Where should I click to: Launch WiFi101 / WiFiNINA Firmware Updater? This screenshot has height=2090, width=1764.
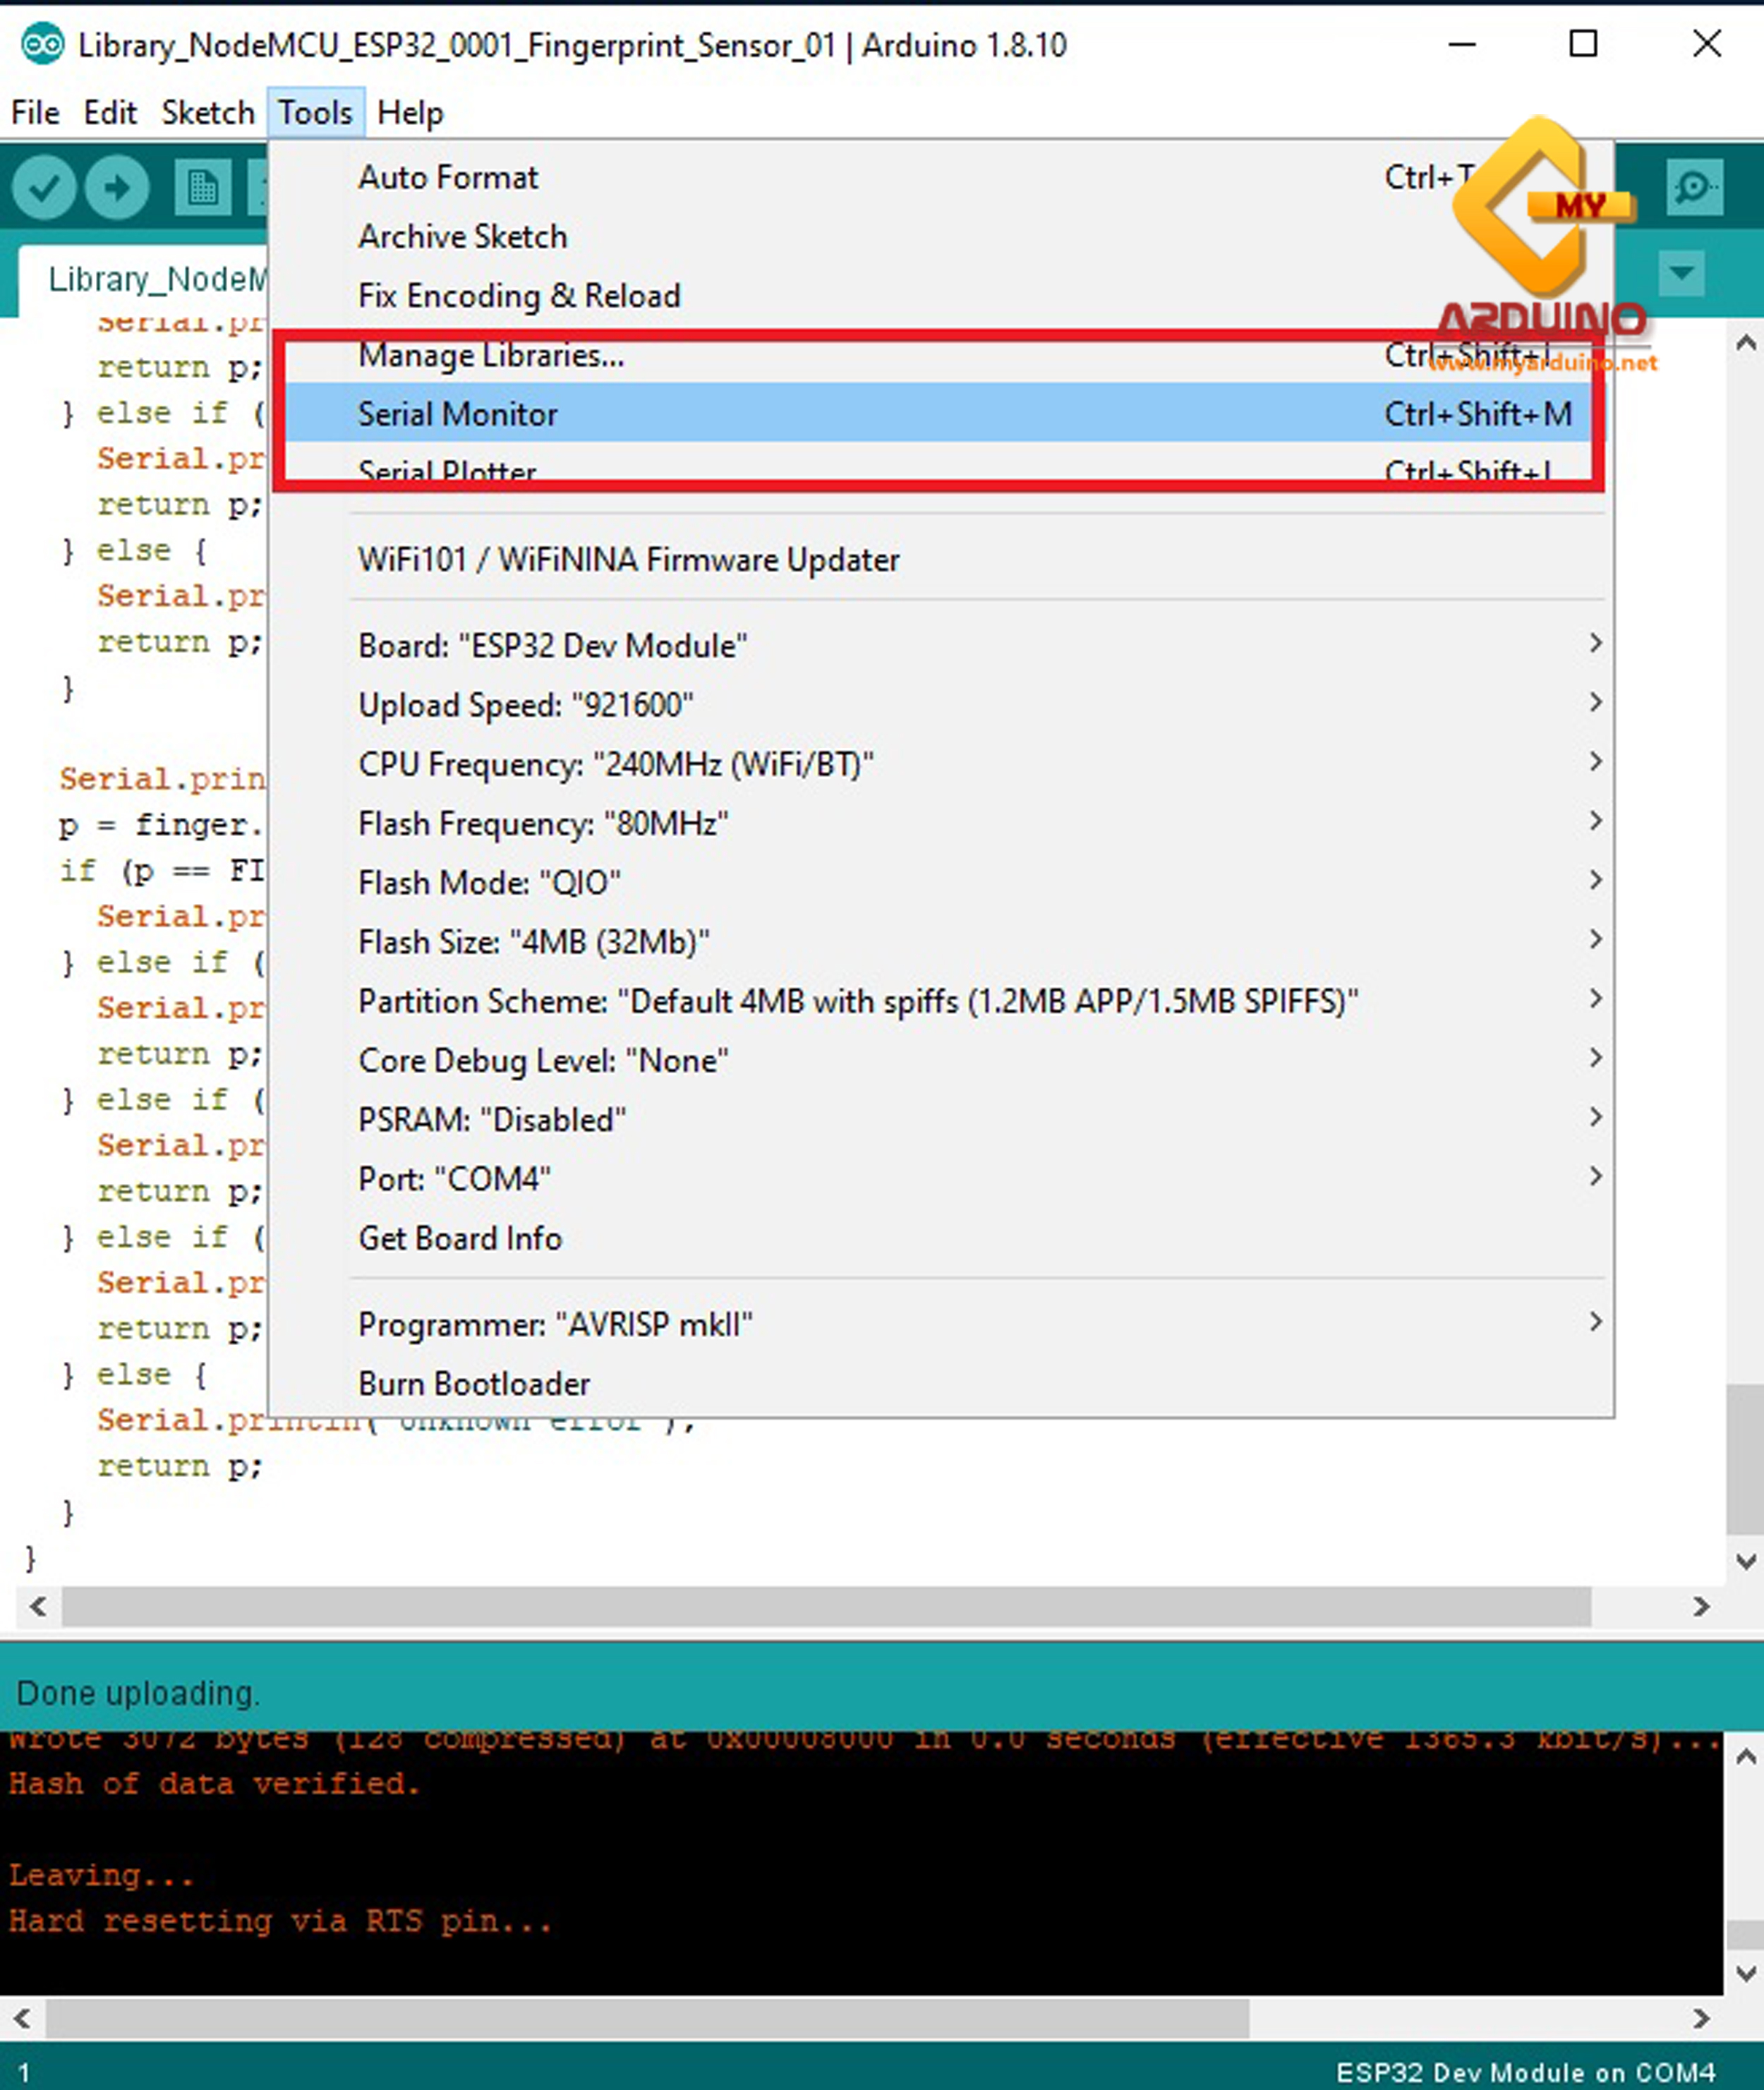(x=629, y=560)
